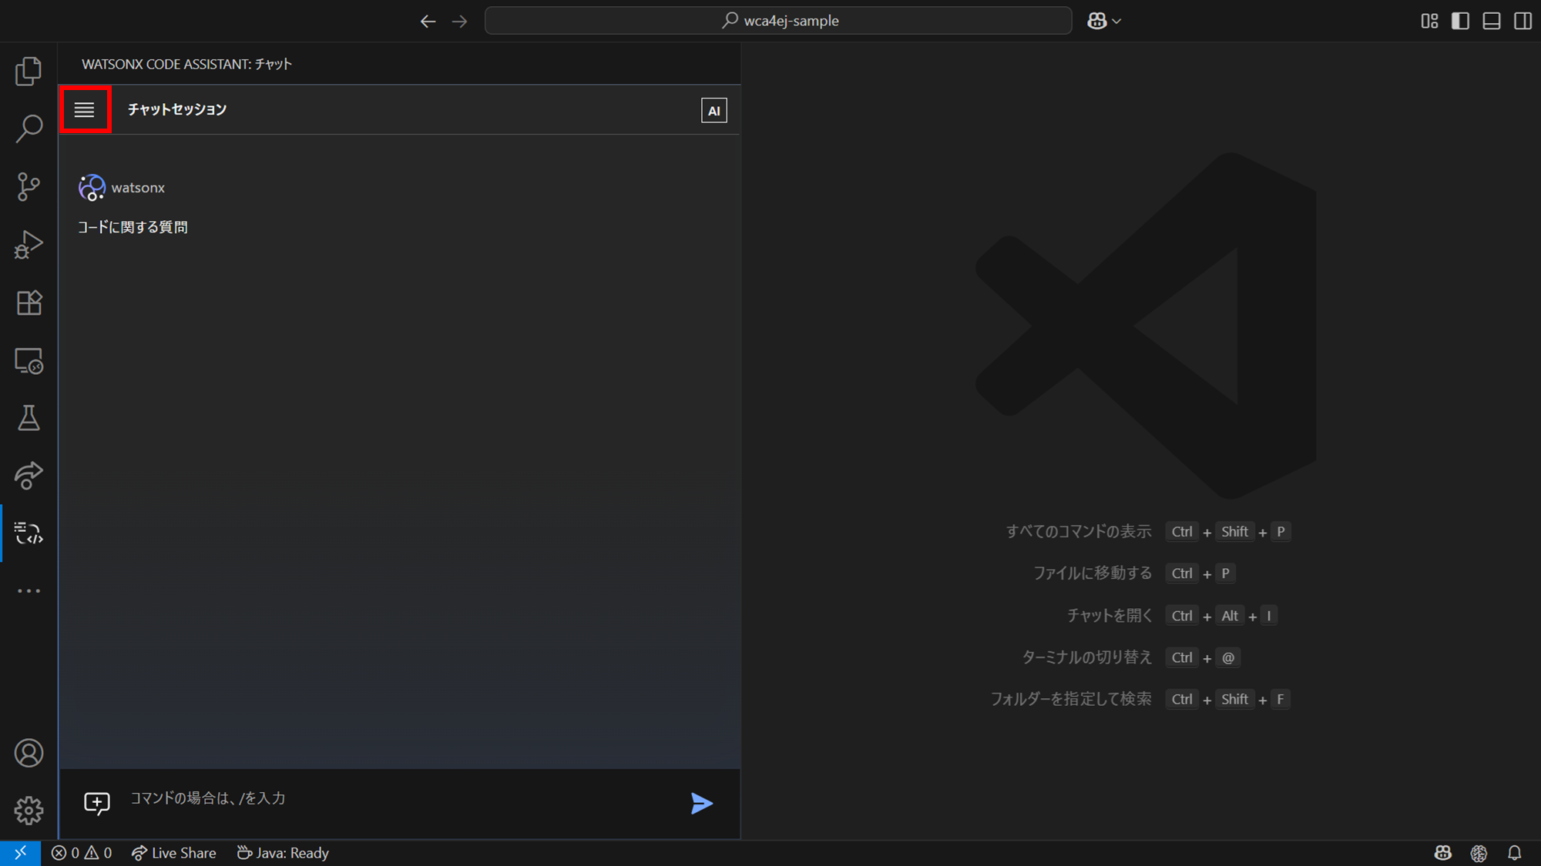Click the AI label badge in chat header
The height and width of the screenshot is (866, 1541).
(x=713, y=110)
